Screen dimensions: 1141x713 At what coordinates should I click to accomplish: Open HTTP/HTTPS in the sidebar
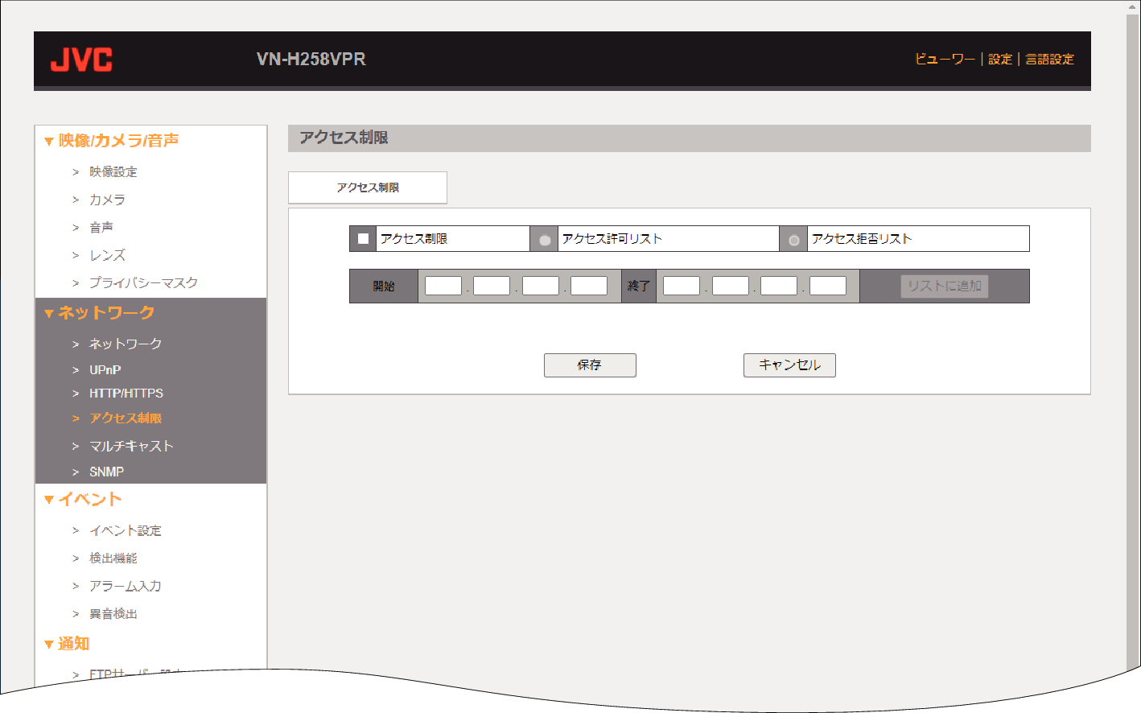(x=126, y=394)
